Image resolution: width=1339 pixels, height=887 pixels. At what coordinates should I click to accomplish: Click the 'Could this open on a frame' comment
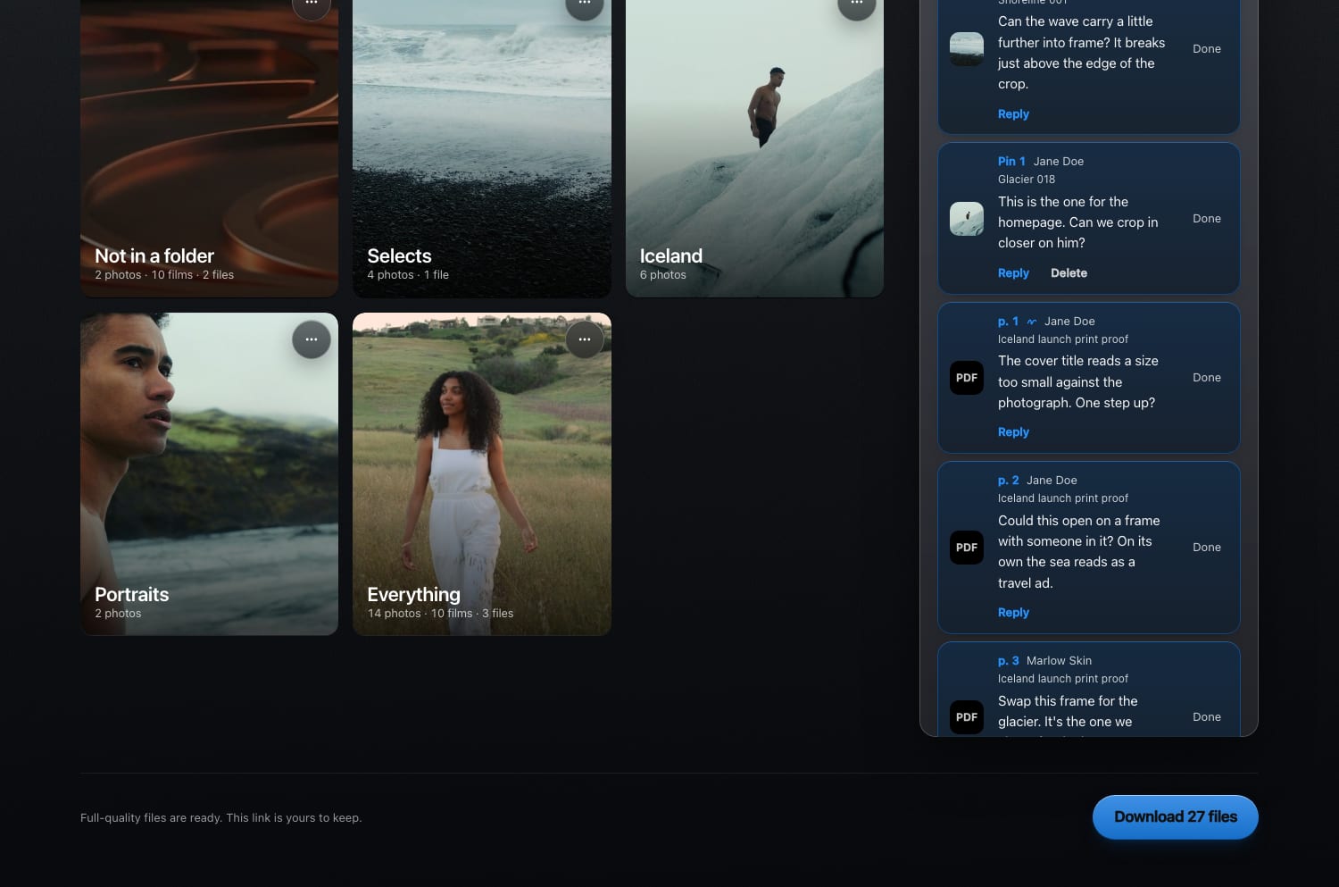[1078, 552]
